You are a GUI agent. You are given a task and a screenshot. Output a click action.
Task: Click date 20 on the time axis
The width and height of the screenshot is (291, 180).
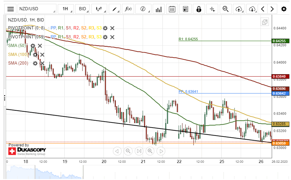tap(104, 162)
